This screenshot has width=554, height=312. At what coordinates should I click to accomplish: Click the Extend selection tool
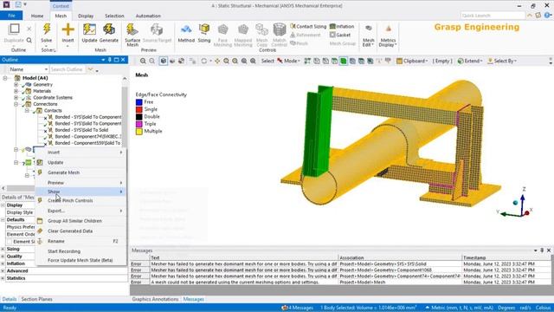click(470, 61)
